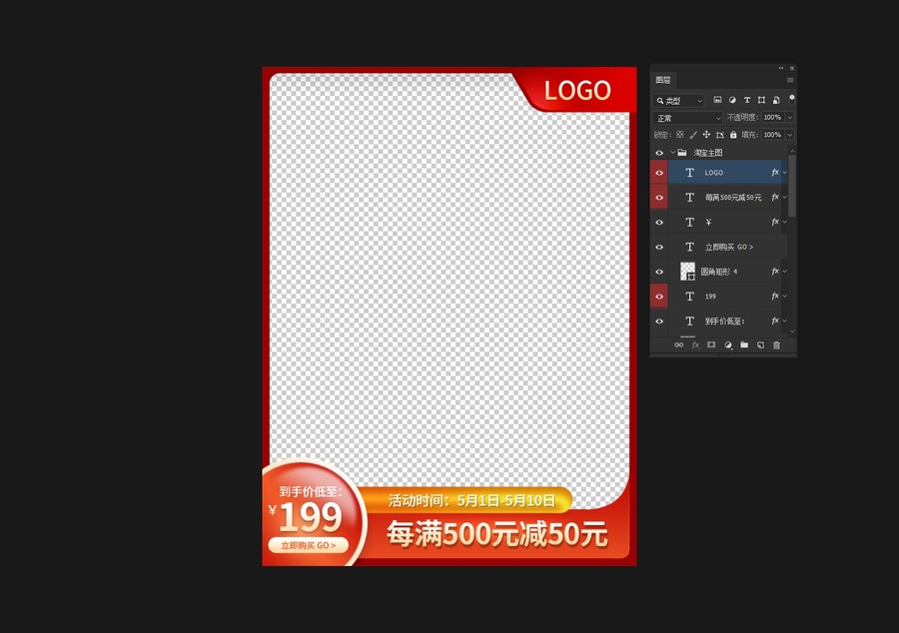Click the layers list scroll-up arrow
Viewport: 899px width, 633px height.
pyautogui.click(x=792, y=151)
